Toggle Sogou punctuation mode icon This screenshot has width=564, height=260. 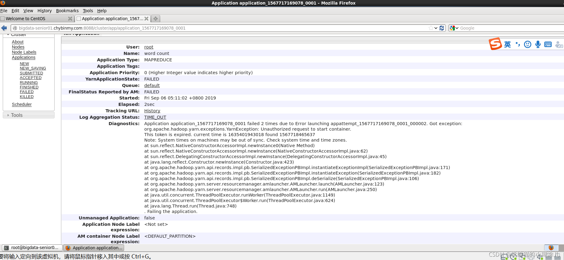[x=518, y=44]
